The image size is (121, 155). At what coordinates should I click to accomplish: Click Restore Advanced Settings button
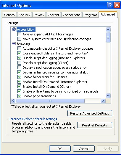[x=90, y=113]
